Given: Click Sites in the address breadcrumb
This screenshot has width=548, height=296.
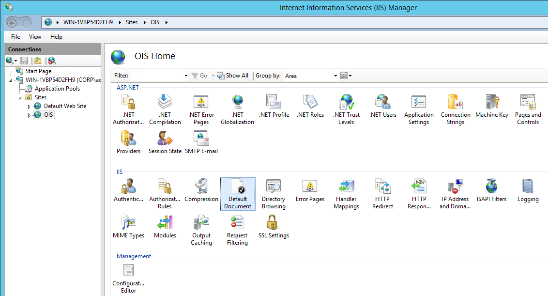Looking at the screenshot, I should coord(132,22).
